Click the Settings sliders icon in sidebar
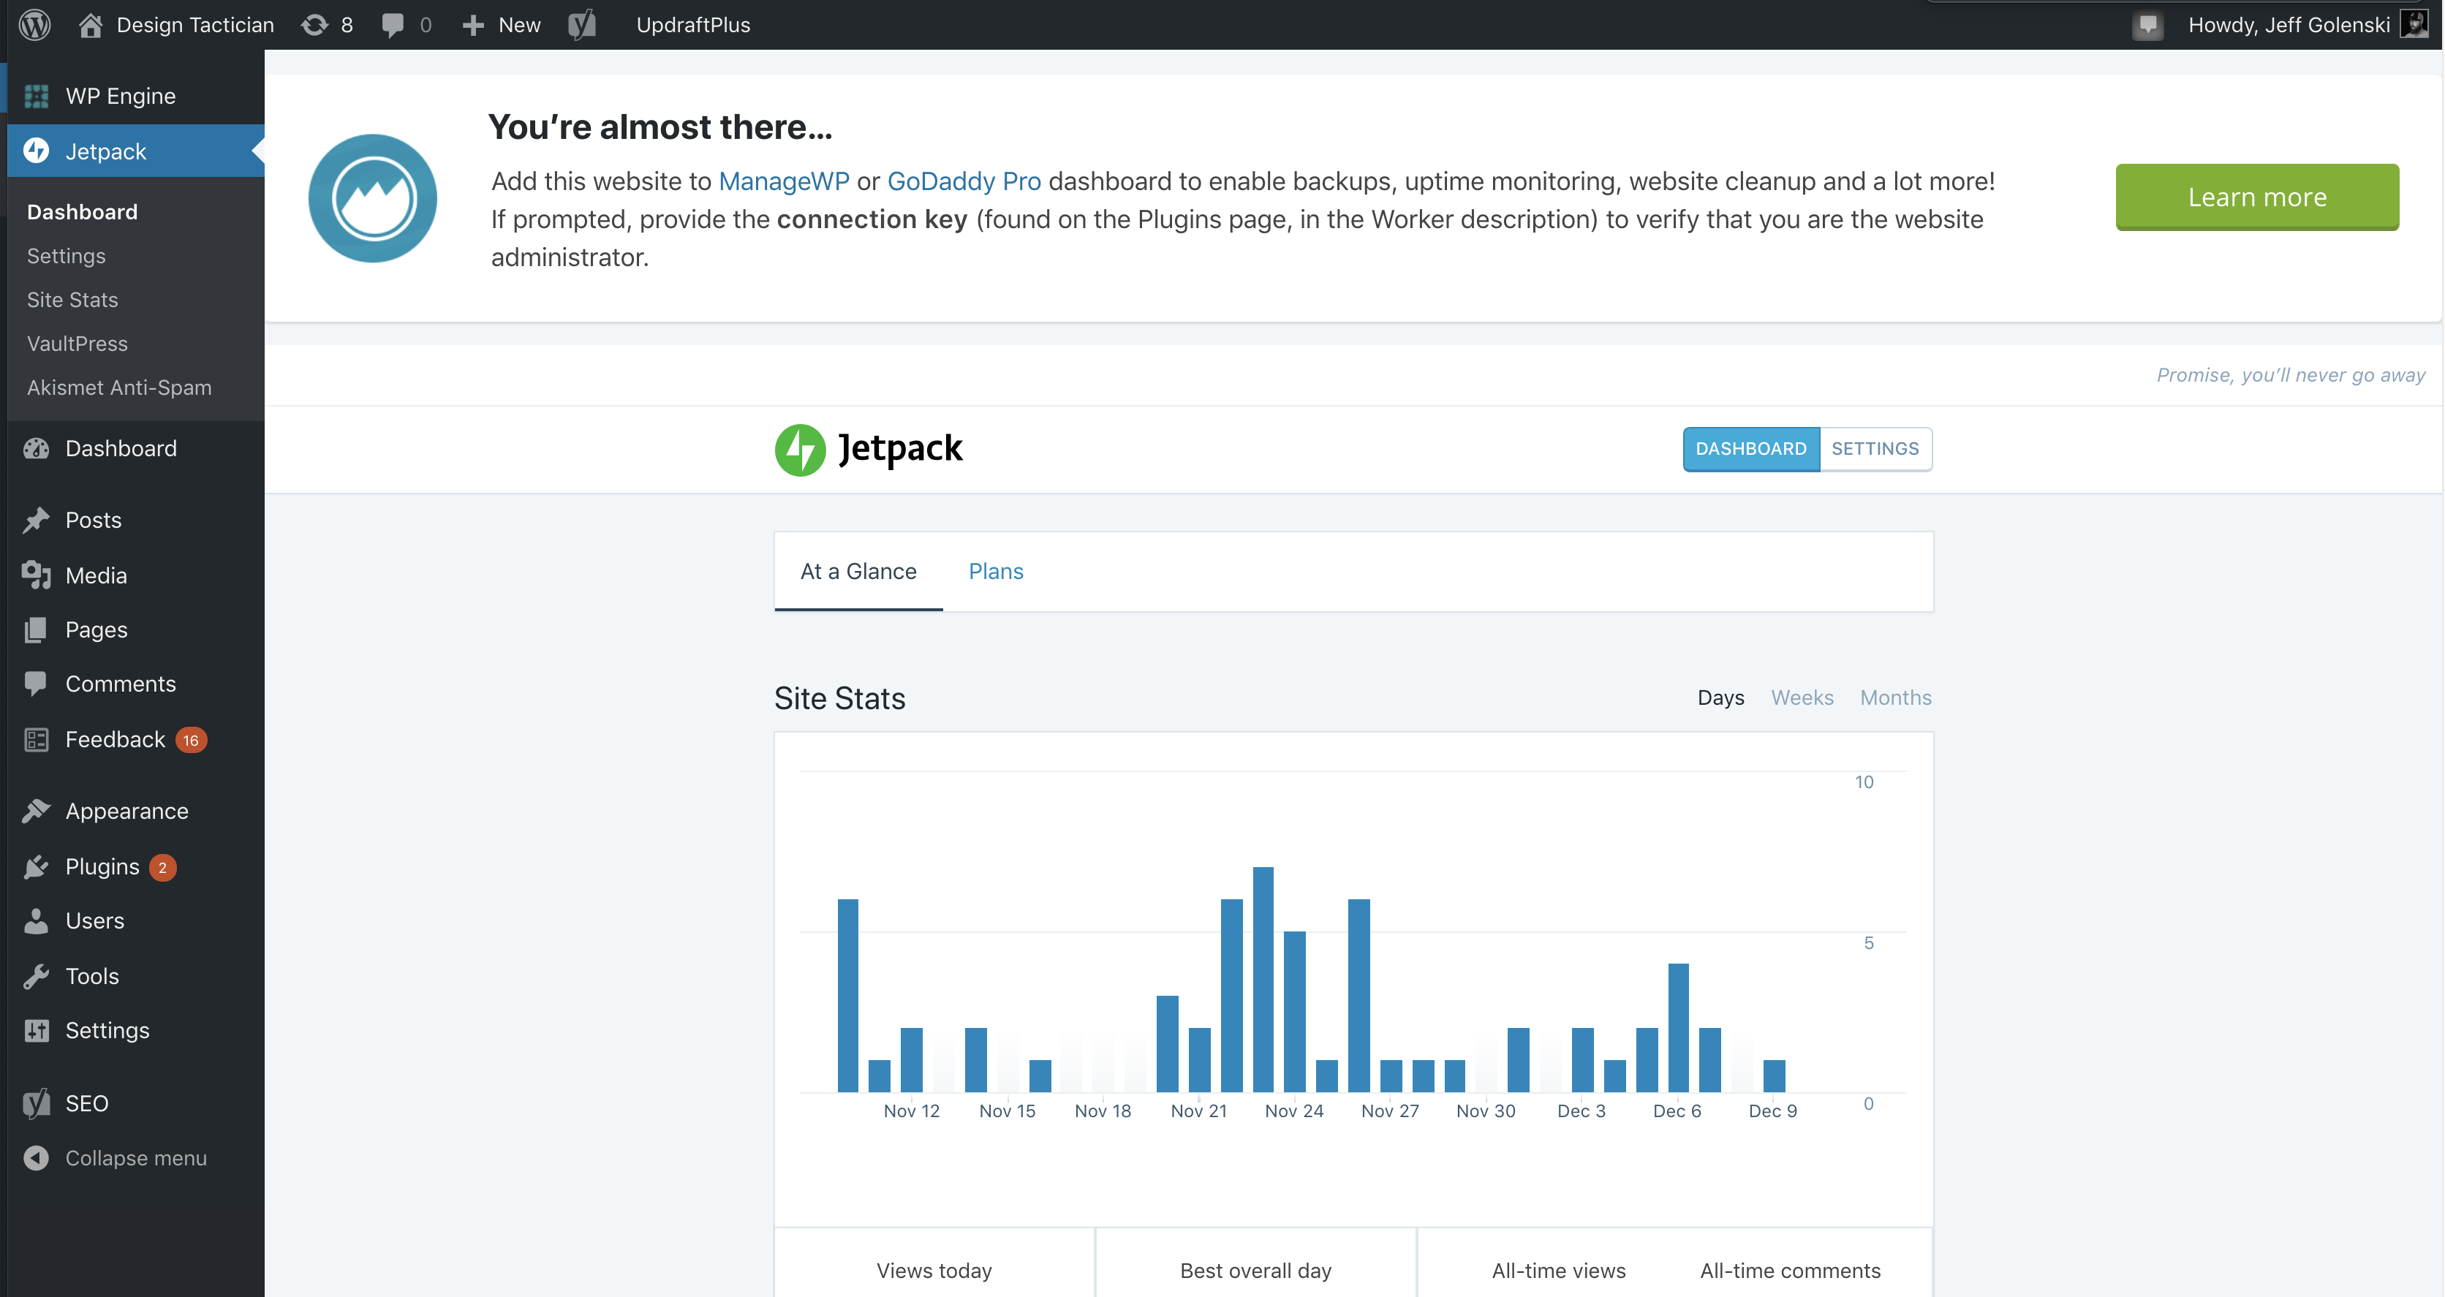Screen dimensions: 2445x1297 click(36, 1030)
